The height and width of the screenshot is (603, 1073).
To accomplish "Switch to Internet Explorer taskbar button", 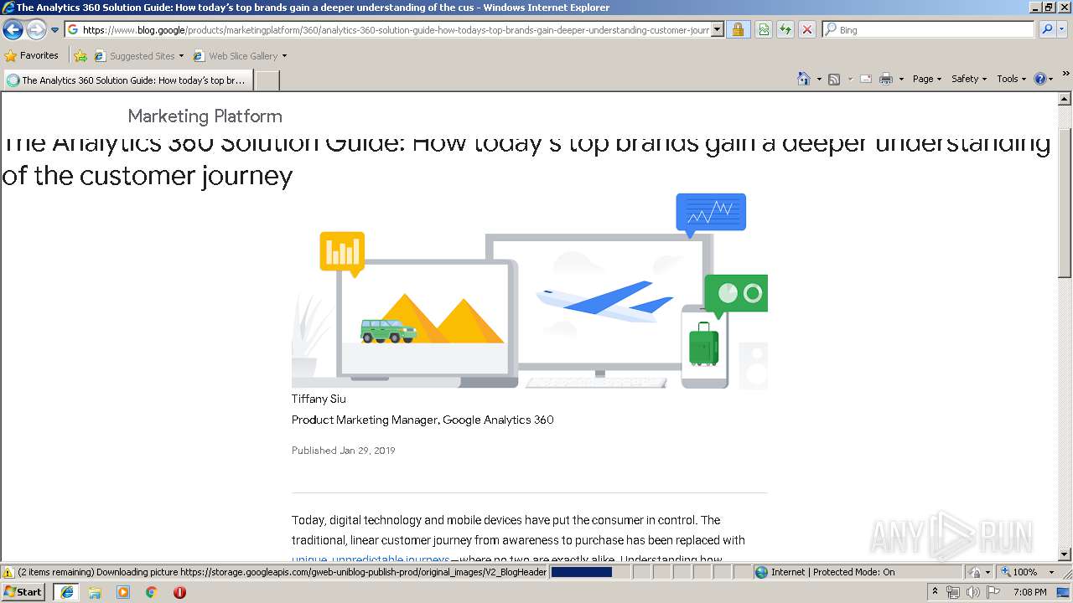I will coord(66,592).
